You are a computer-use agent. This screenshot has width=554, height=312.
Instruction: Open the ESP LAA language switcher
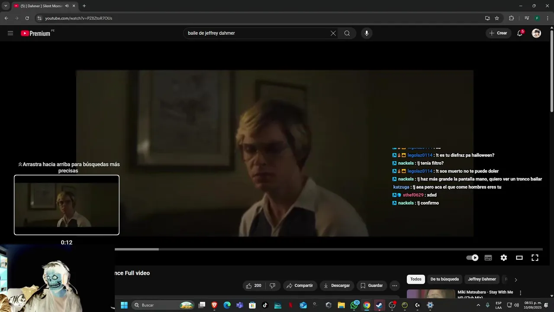(499, 305)
